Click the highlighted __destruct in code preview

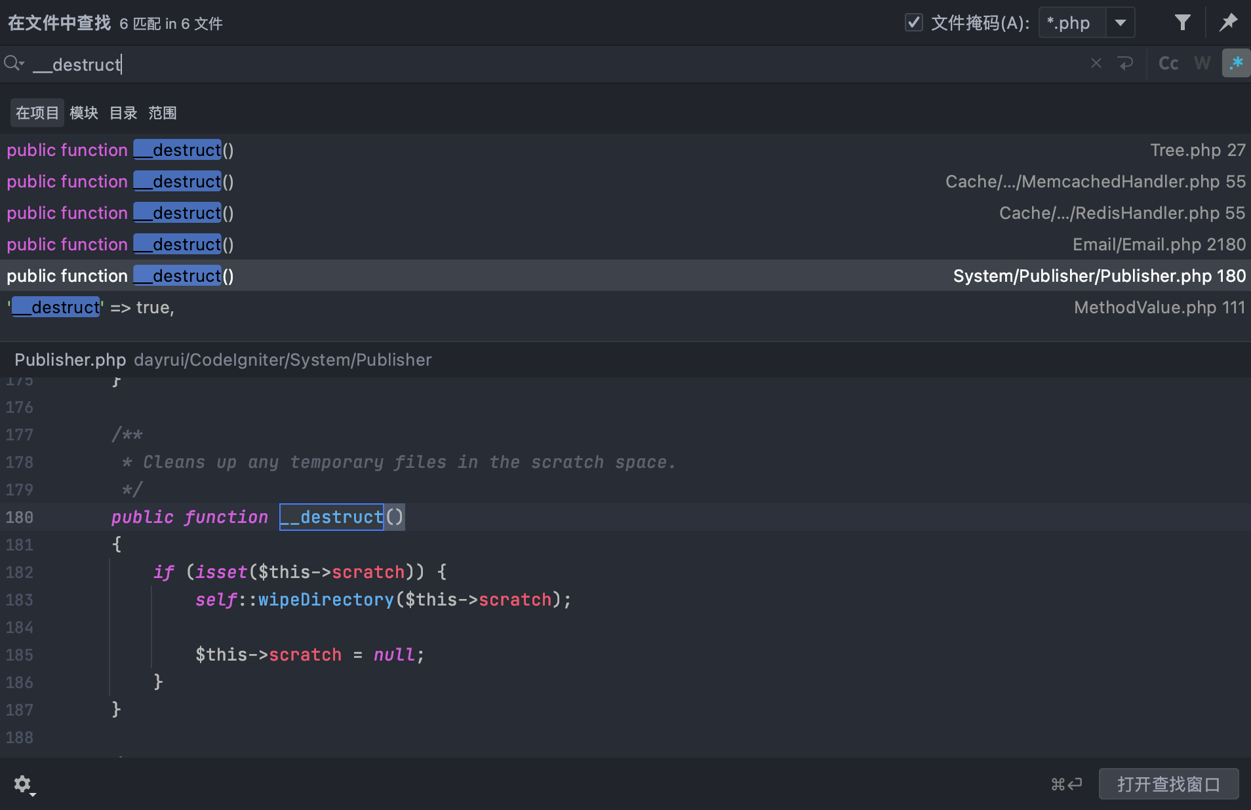click(x=332, y=517)
